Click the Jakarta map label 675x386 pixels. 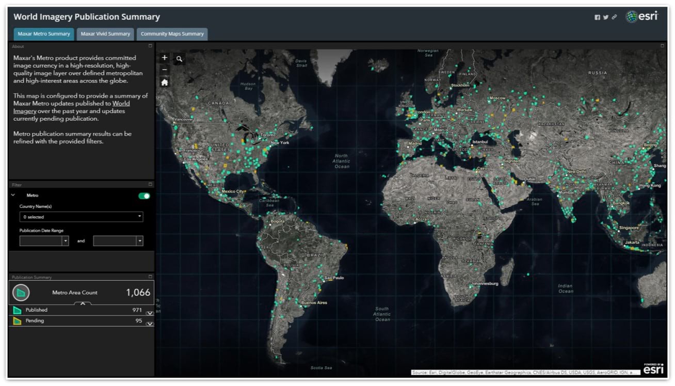pyautogui.click(x=632, y=243)
